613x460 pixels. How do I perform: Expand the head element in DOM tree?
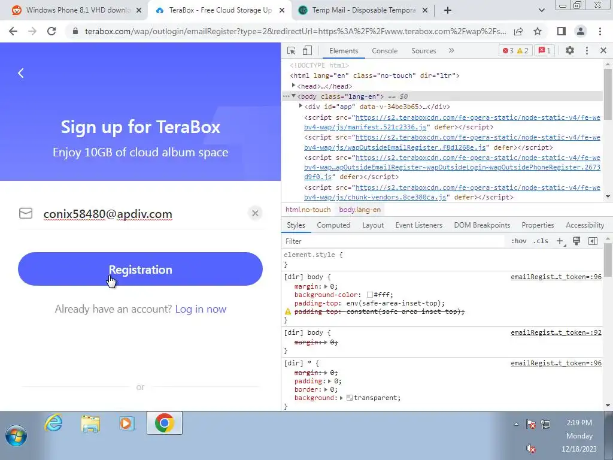293,86
